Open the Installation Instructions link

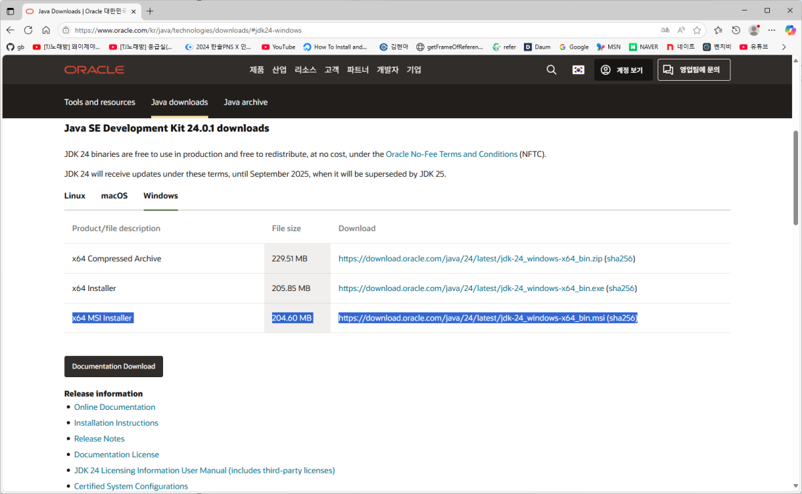click(116, 423)
